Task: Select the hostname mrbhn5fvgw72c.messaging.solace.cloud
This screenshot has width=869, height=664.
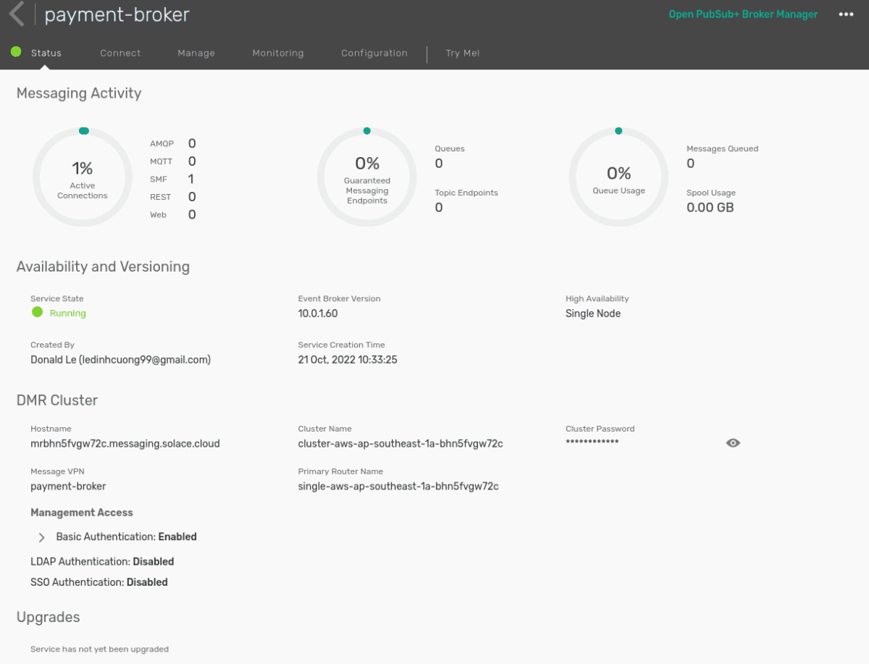Action: (125, 443)
